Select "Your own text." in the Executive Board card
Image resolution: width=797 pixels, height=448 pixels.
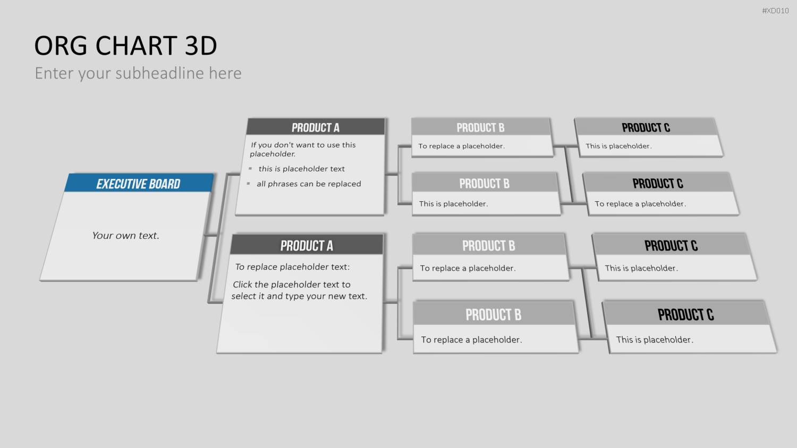[x=126, y=236]
